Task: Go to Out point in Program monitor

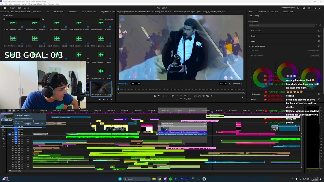Action: point(189,96)
